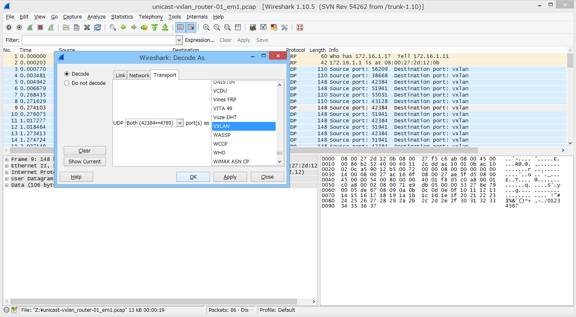This screenshot has height=317, width=576.
Task: Open help lifebuoy icon in toolbar
Action: [300, 27]
